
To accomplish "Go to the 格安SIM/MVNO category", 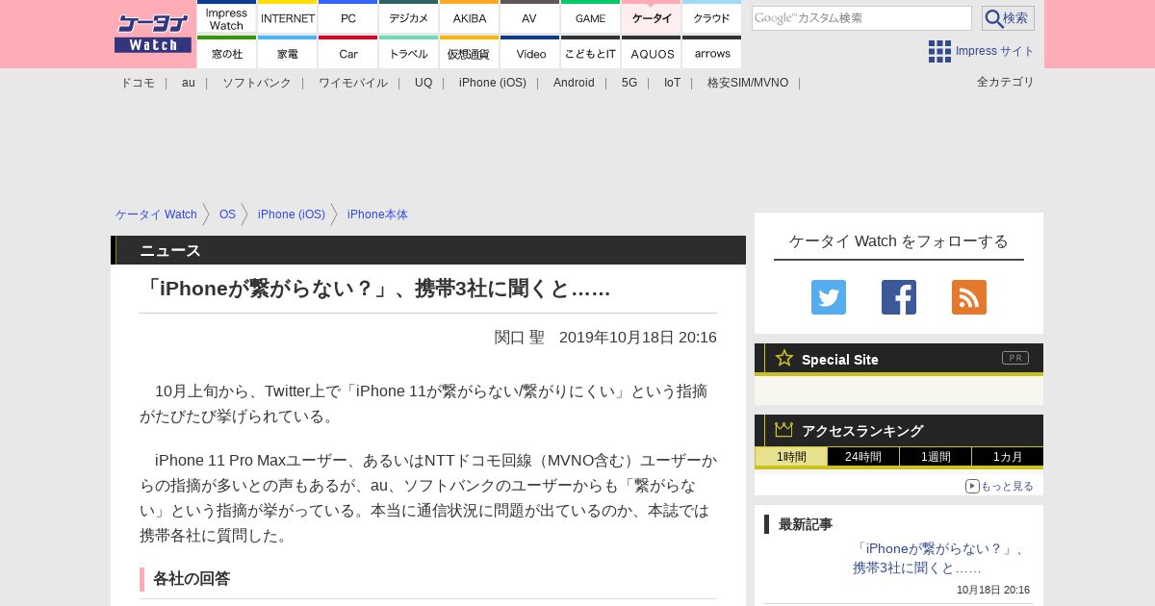I will [748, 83].
